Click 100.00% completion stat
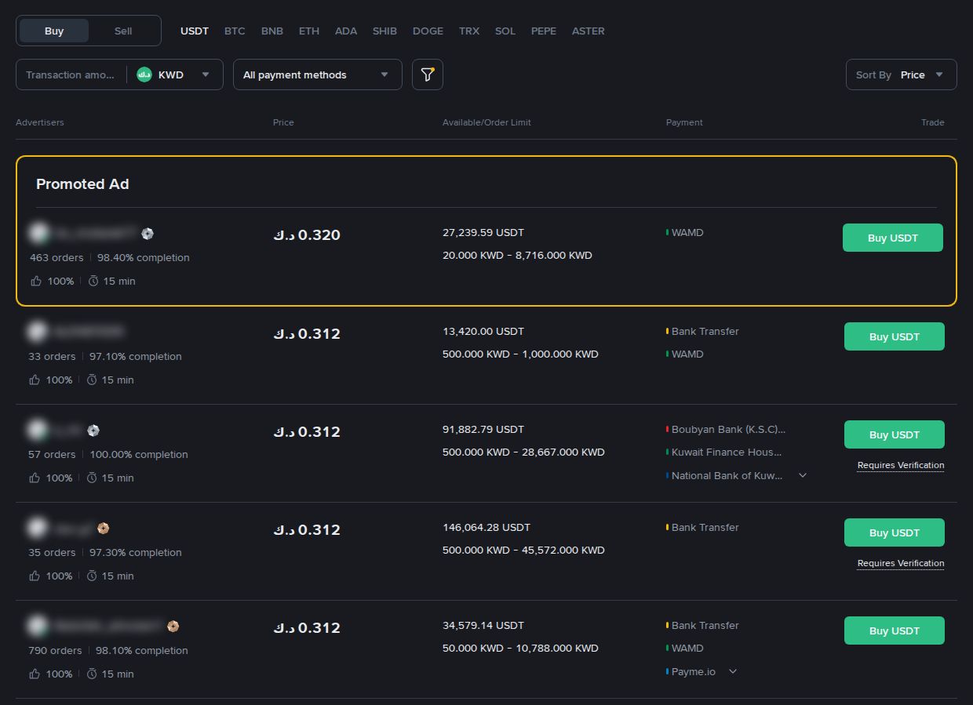This screenshot has height=705, width=973. 139,454
